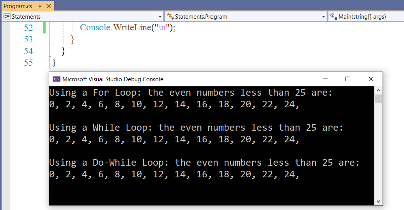Click the pin icon on Program.cs tab
This screenshot has height=210, width=404.
tap(40, 6)
